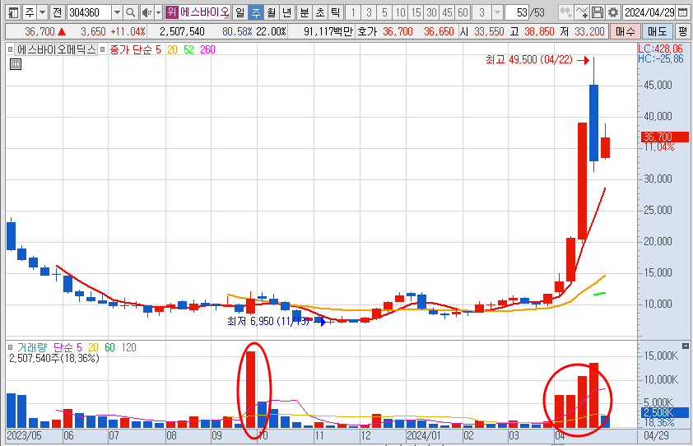Viewport: 693px width, 446px height.
Task: Select the 5 interval button
Action: coord(384,12)
